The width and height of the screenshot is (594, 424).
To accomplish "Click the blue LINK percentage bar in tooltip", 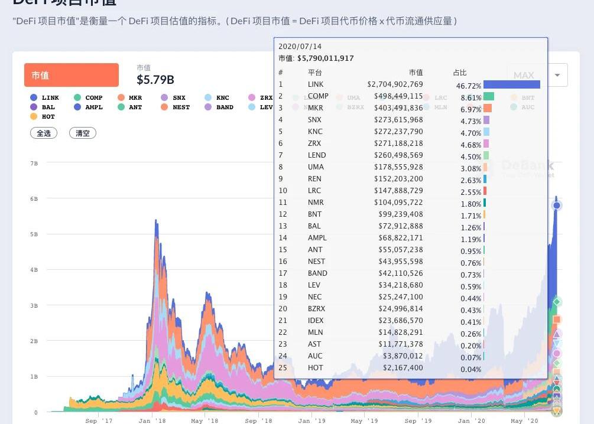I will pos(511,84).
